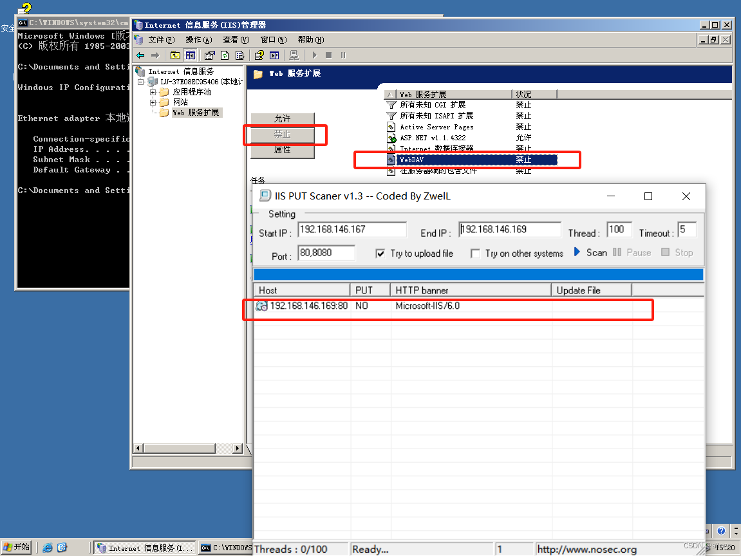The height and width of the screenshot is (556, 741).
Task: Open the 文件(F) menu
Action: tap(162, 40)
